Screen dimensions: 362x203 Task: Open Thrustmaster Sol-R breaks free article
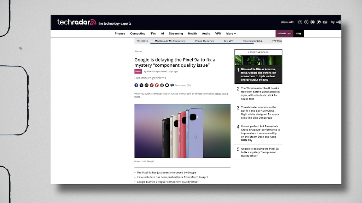(x=260, y=94)
